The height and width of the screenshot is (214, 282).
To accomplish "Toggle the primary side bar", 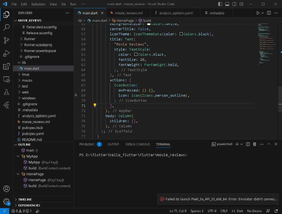I will 220,4.
